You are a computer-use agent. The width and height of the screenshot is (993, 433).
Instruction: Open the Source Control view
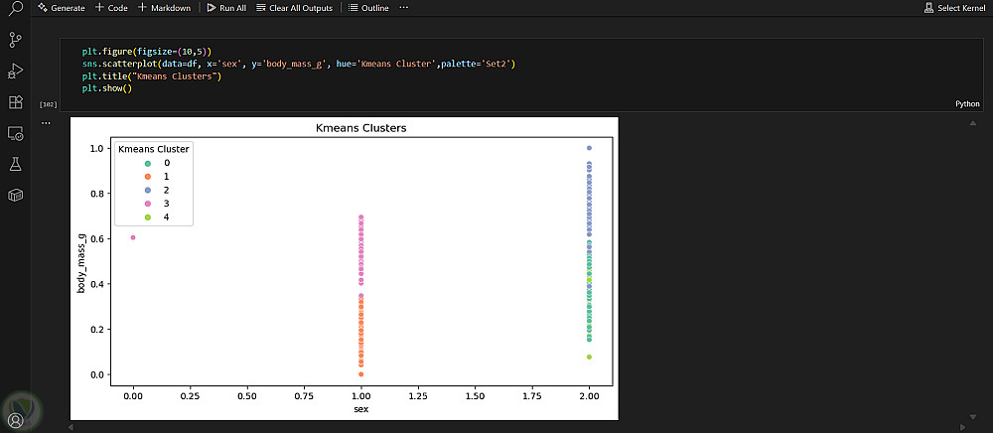(x=15, y=40)
